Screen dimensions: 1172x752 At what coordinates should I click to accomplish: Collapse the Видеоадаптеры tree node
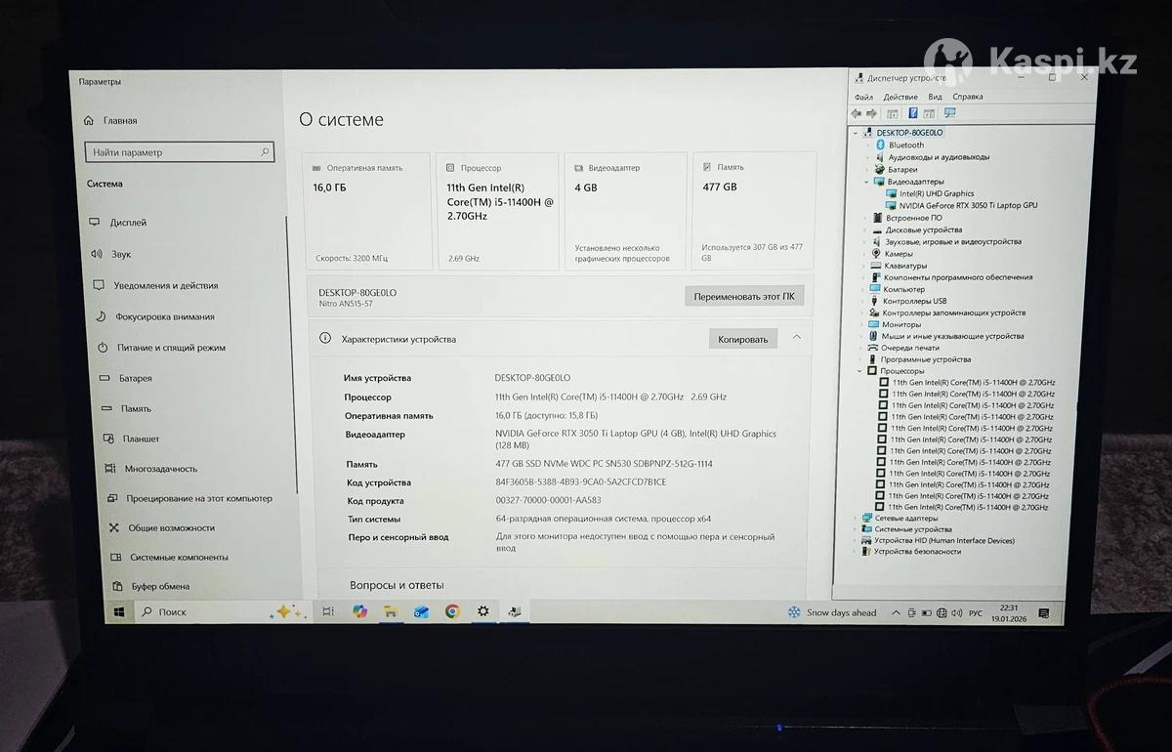click(x=866, y=182)
